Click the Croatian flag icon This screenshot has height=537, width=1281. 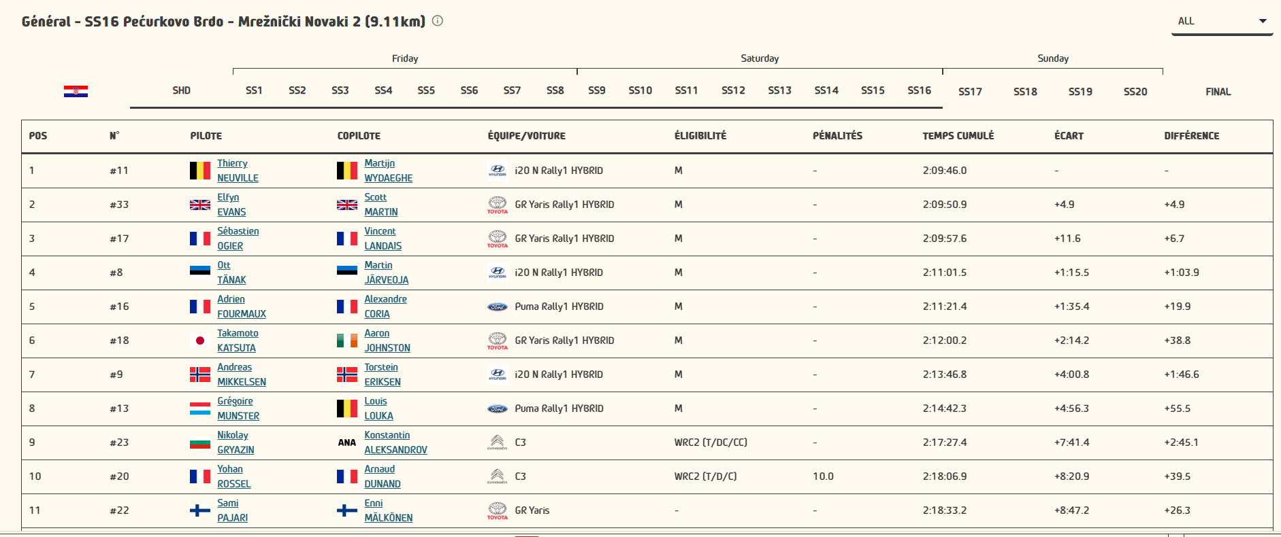76,91
